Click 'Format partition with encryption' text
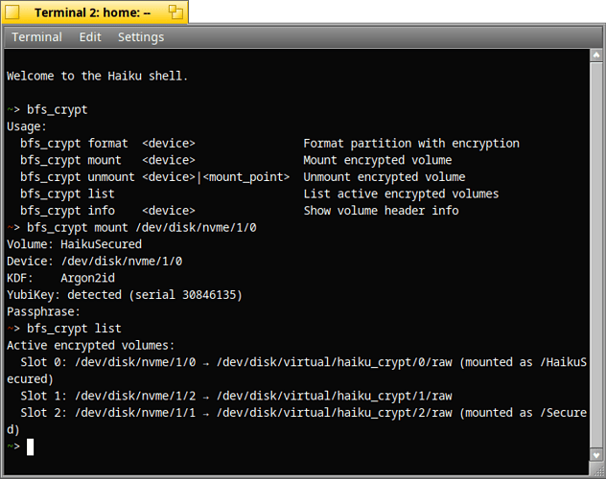The width and height of the screenshot is (606, 479). tap(411, 143)
